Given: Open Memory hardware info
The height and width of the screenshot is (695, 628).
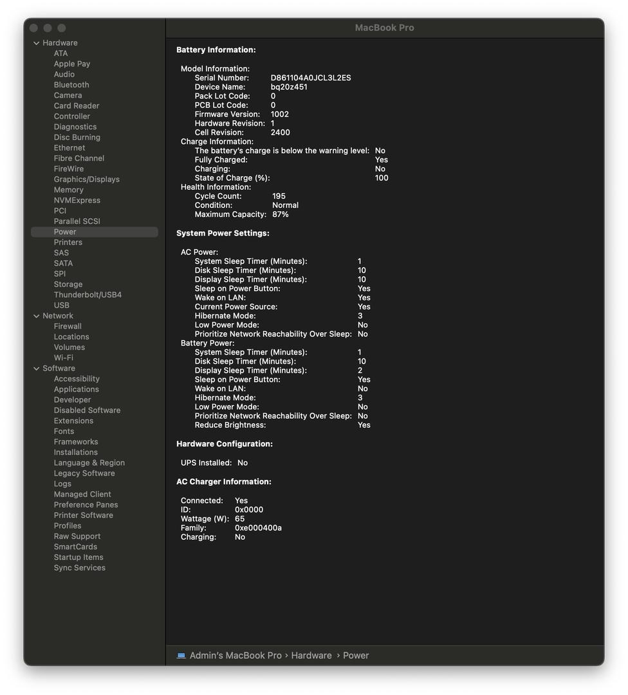Looking at the screenshot, I should pos(68,190).
